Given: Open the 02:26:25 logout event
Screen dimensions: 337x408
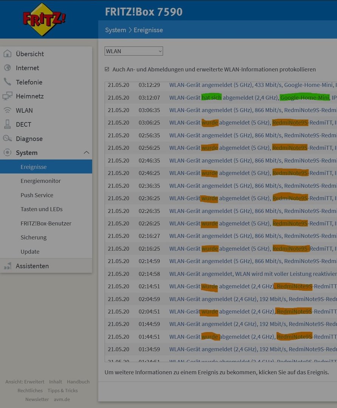Looking at the screenshot, I should click(221, 224).
